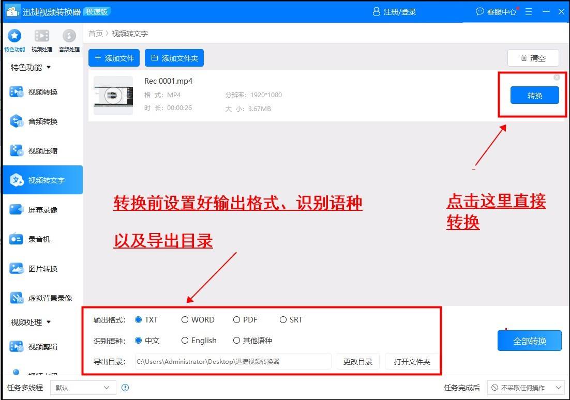The height and width of the screenshot is (400, 570).
Task: Click the info icon beside 任务多线程
Action: (125, 388)
